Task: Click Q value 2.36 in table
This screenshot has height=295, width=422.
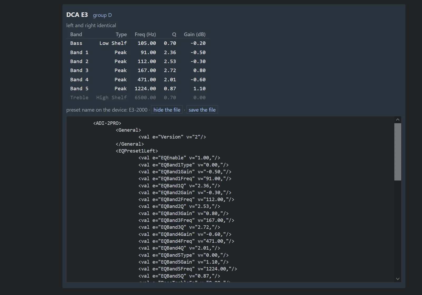Action: tap(170, 53)
